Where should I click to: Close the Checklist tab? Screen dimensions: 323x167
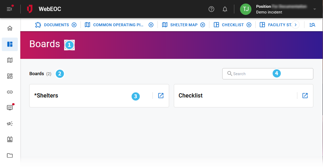click(x=249, y=25)
